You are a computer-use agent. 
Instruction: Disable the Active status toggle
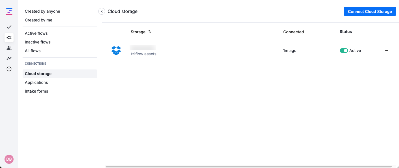point(344,51)
